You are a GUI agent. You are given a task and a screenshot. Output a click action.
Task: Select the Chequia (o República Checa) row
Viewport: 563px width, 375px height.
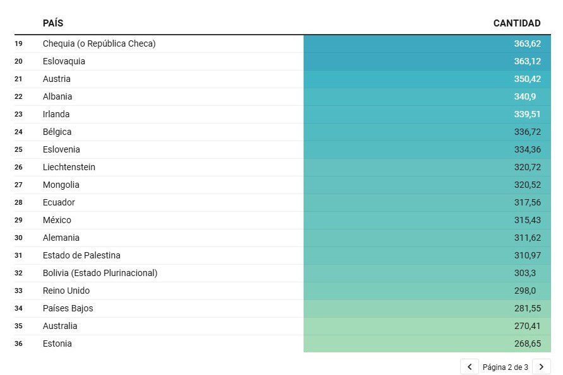coord(99,43)
